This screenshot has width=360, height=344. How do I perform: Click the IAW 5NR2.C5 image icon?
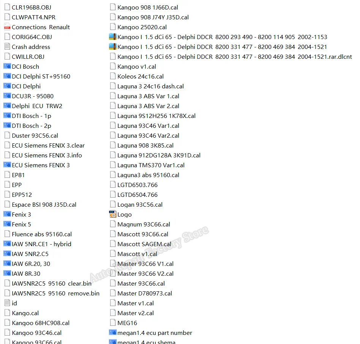[x=7, y=254]
